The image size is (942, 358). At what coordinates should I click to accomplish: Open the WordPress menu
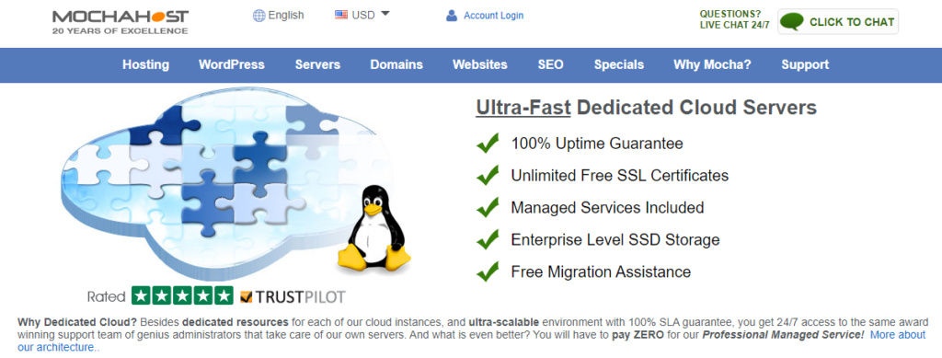tap(232, 64)
